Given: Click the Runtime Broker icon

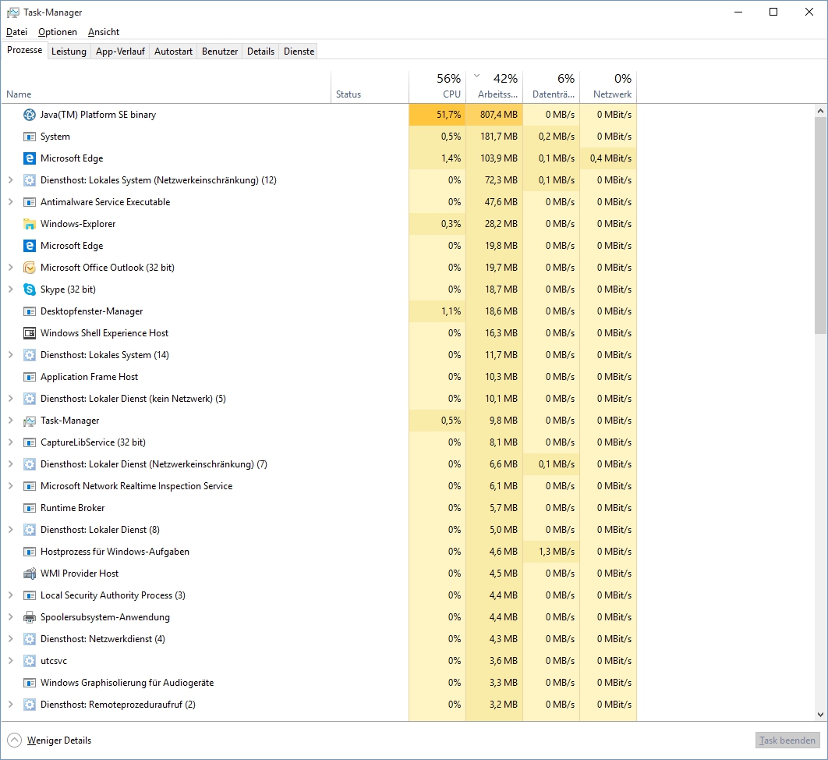Looking at the screenshot, I should 30,508.
